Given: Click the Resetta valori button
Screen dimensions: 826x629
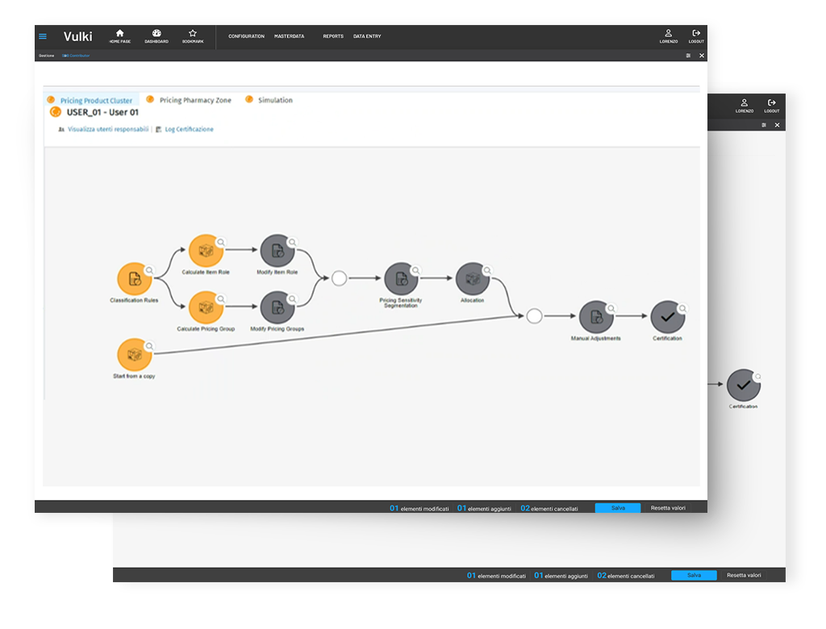Looking at the screenshot, I should [668, 508].
